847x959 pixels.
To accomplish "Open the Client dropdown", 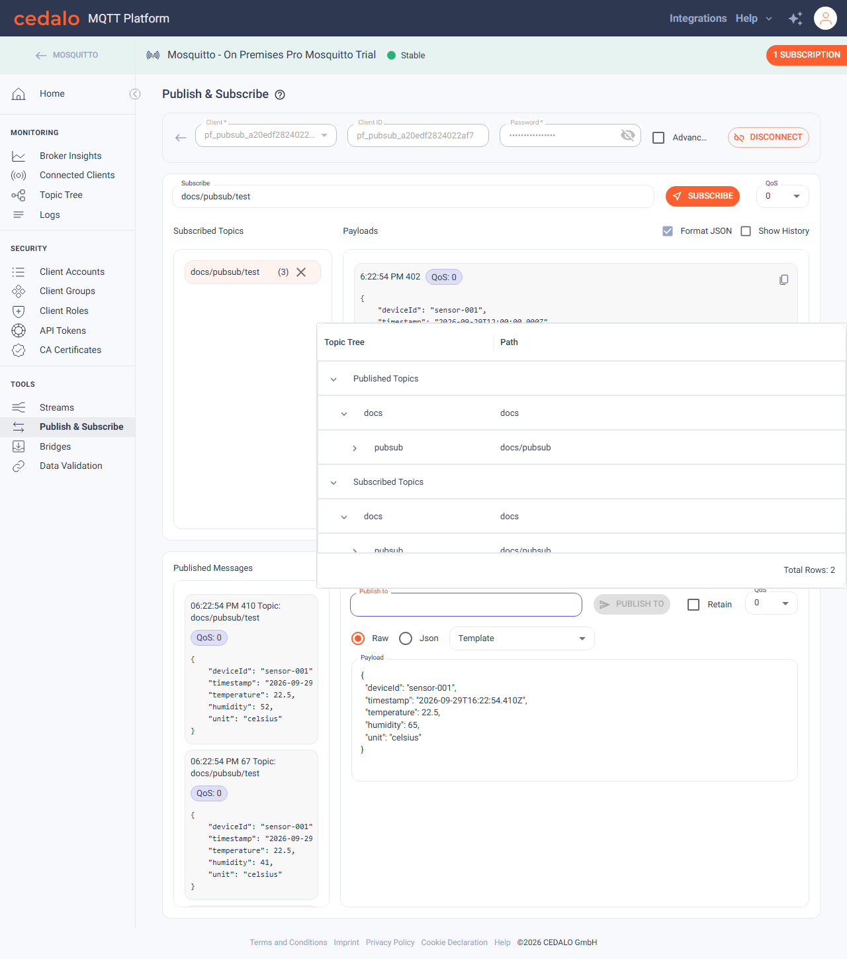I will [x=266, y=135].
